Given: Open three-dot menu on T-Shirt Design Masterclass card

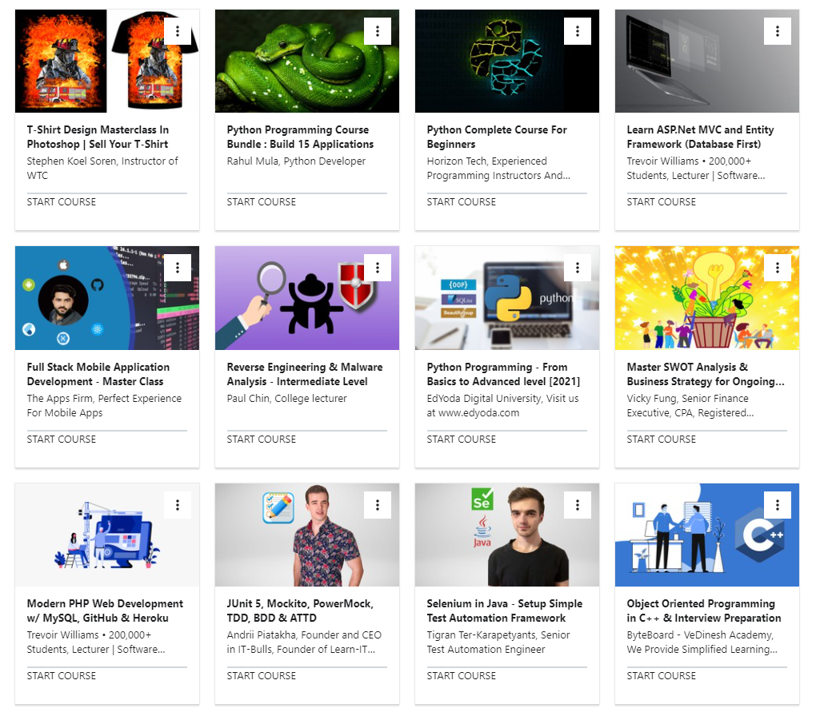Looking at the screenshot, I should coord(178,31).
